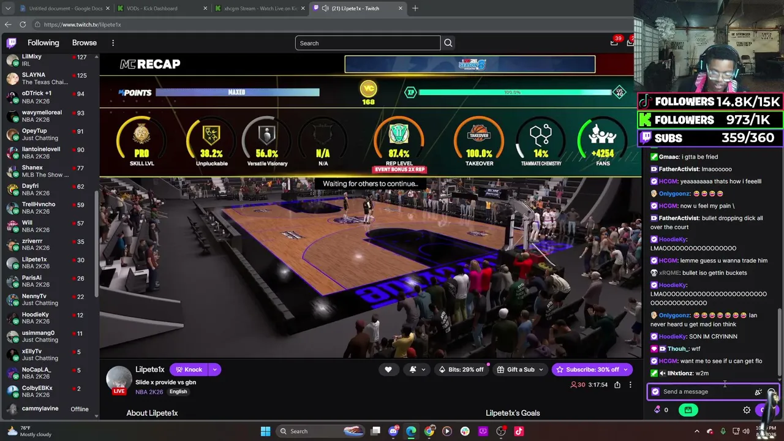Go to Twitch home via the logo
Image resolution: width=784 pixels, height=441 pixels.
(12, 43)
